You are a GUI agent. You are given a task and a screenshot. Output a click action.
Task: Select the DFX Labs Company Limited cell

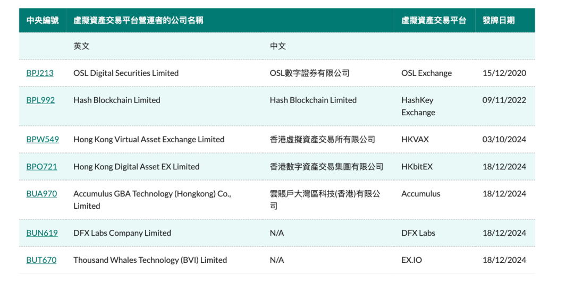click(x=122, y=233)
